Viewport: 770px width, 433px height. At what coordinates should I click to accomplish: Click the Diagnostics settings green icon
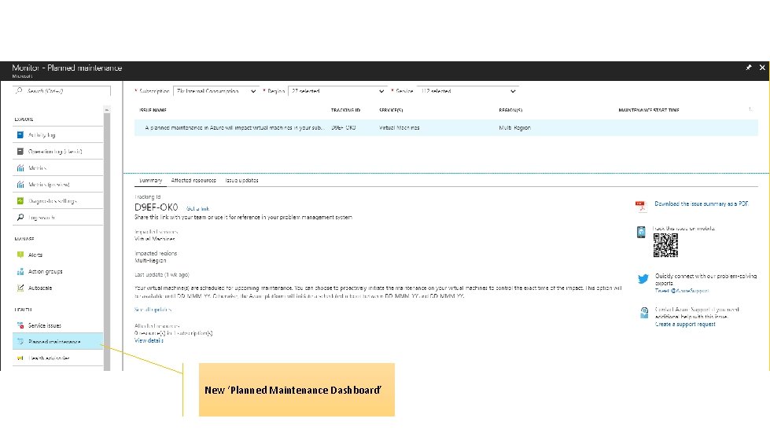coord(20,201)
